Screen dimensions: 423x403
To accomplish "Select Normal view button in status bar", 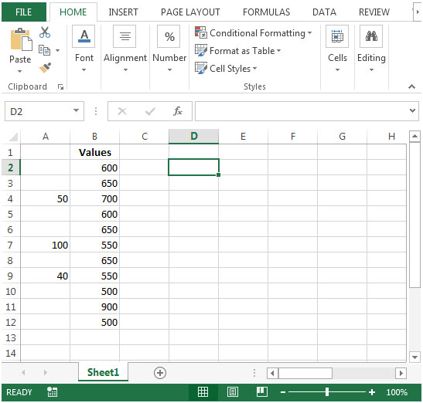I will (203, 392).
